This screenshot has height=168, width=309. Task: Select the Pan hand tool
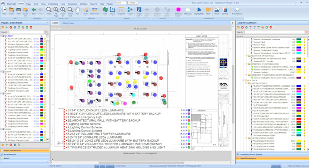(x=77, y=10)
